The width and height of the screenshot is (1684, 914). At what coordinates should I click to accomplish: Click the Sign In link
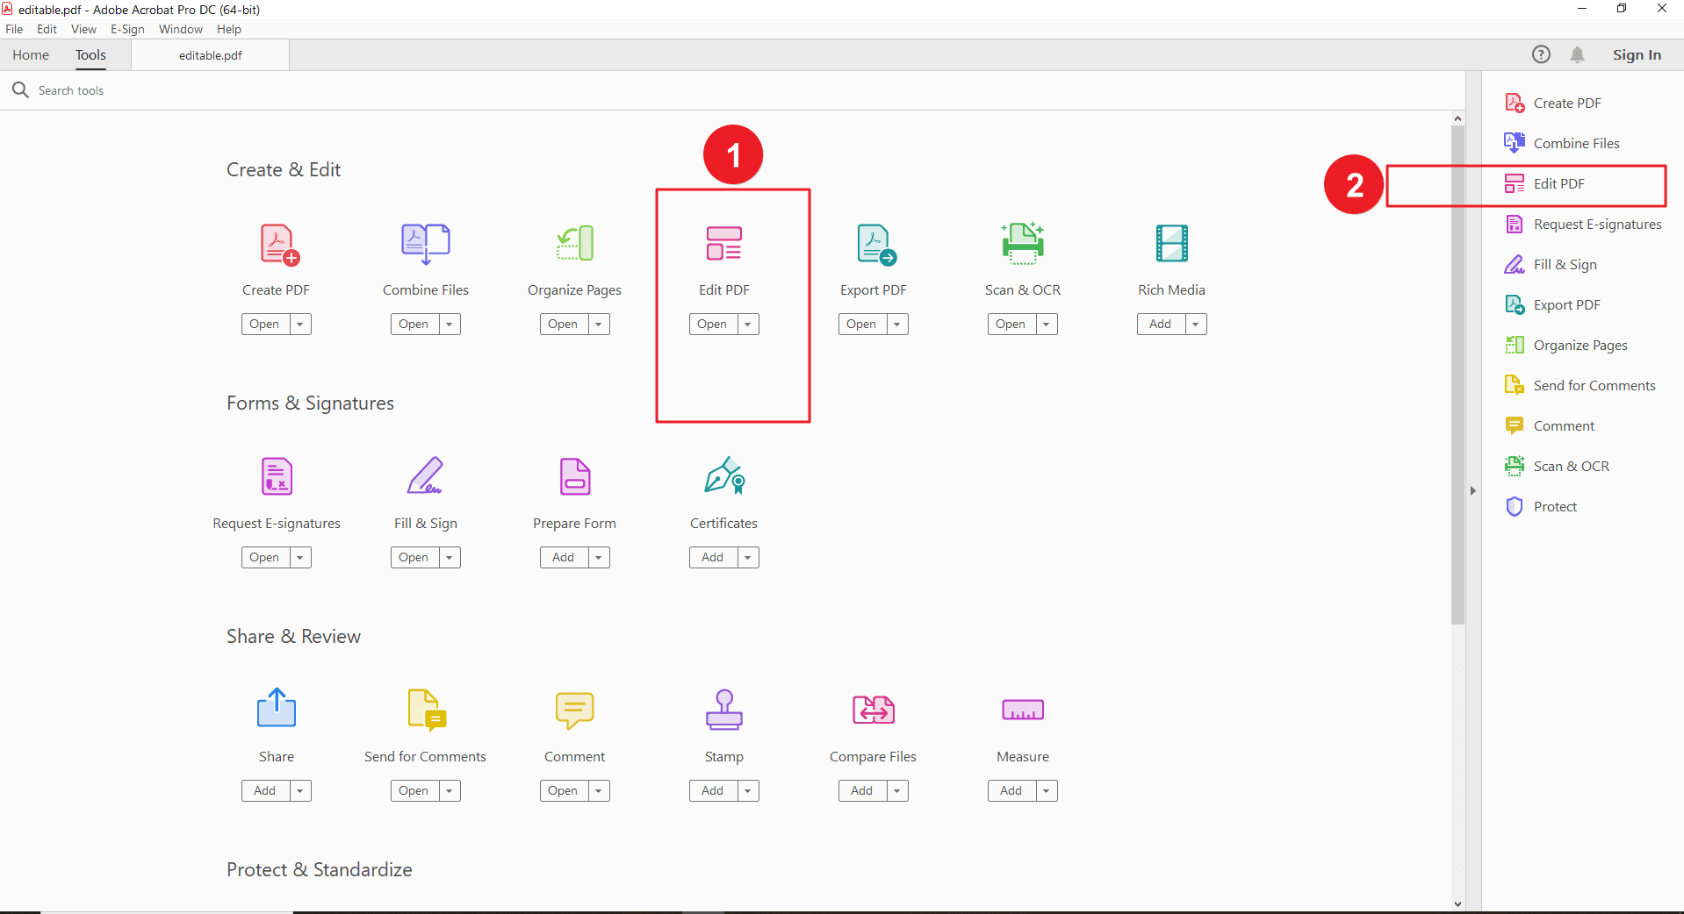pyautogui.click(x=1637, y=54)
